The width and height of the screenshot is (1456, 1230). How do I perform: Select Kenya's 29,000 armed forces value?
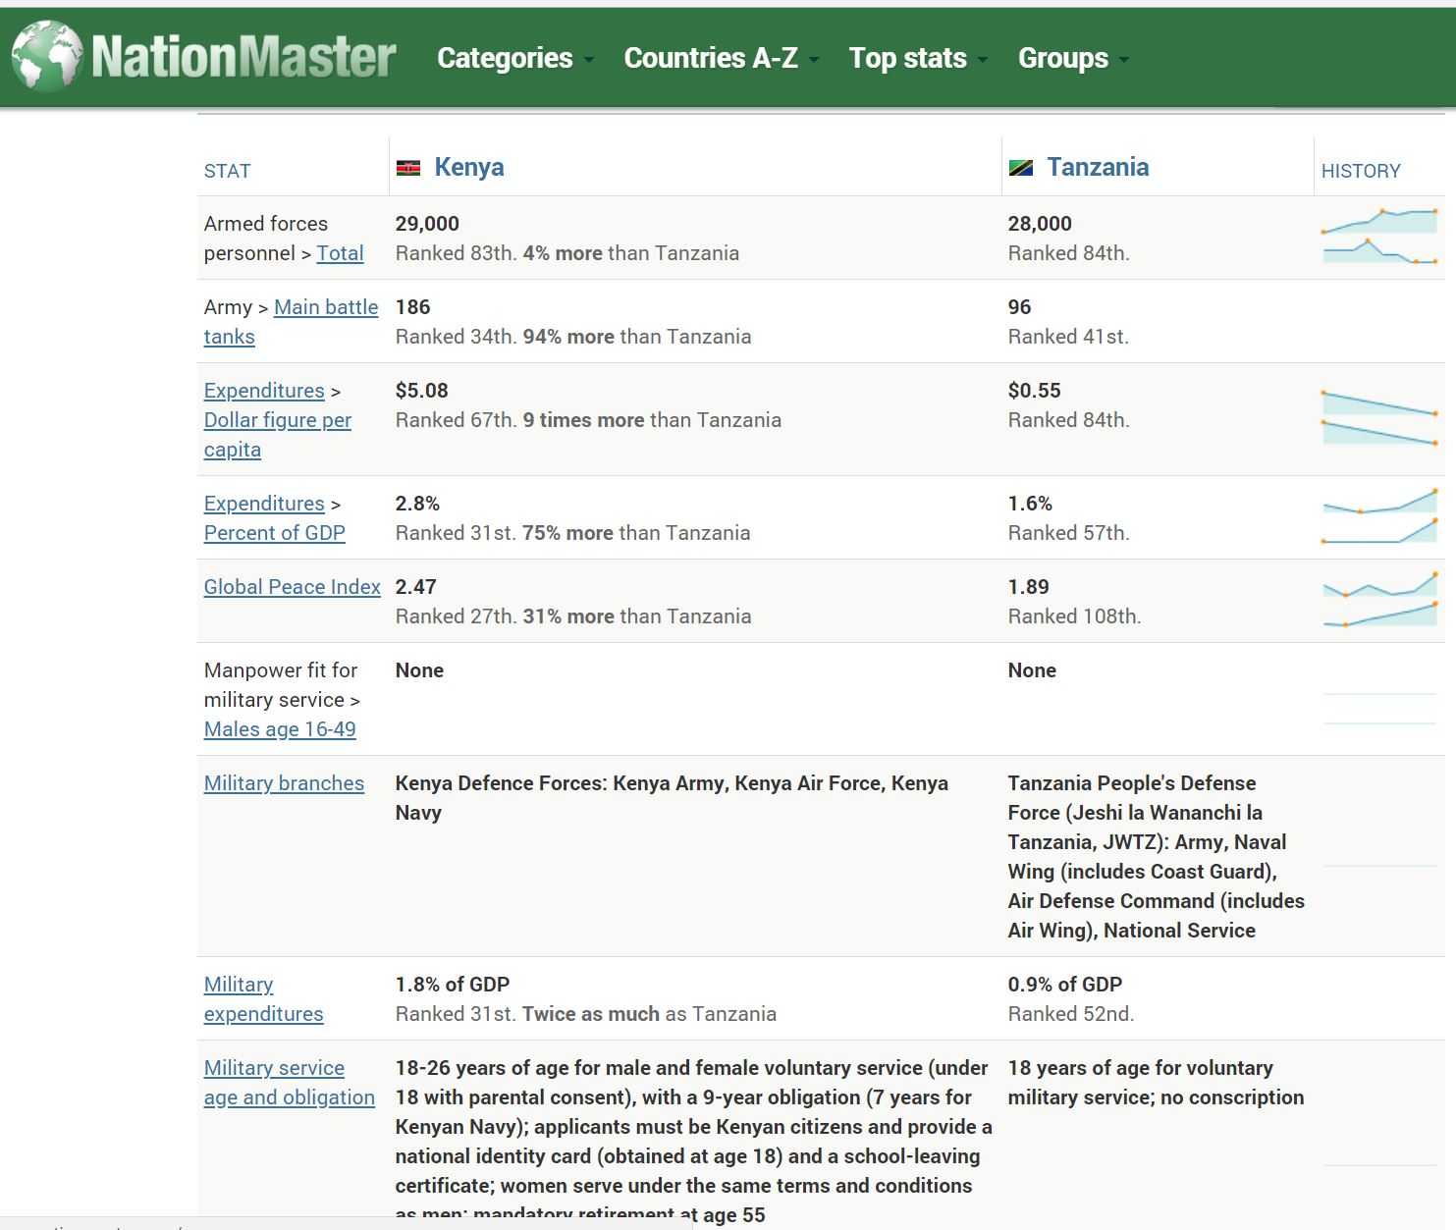pyautogui.click(x=427, y=224)
